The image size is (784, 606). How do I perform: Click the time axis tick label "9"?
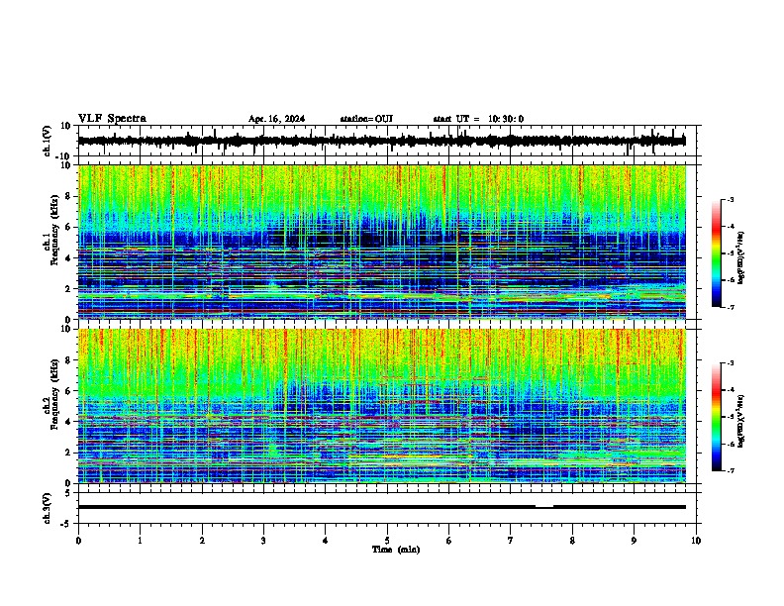point(634,541)
